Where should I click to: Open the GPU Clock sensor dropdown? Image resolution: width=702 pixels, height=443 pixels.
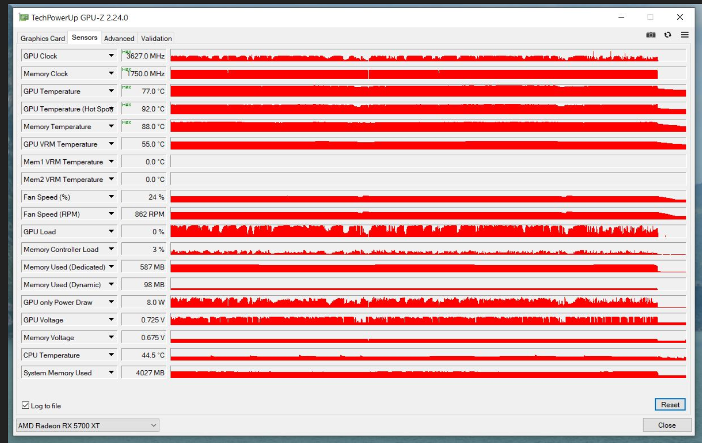[x=111, y=56]
